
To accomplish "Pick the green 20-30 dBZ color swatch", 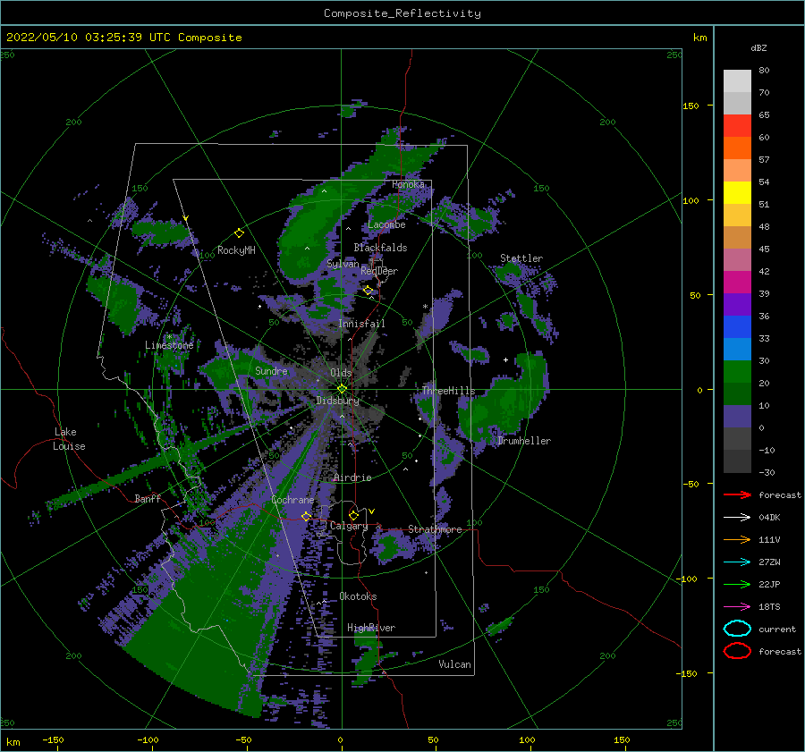I will coord(737,372).
